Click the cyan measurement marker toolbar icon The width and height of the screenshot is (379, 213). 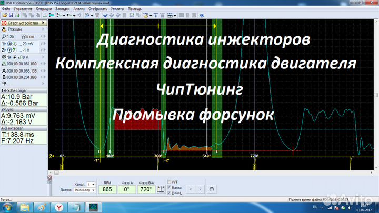[52, 15]
